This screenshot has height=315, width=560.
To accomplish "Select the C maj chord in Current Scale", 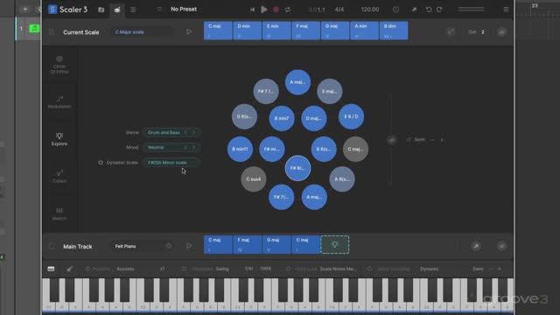I will pos(218,31).
